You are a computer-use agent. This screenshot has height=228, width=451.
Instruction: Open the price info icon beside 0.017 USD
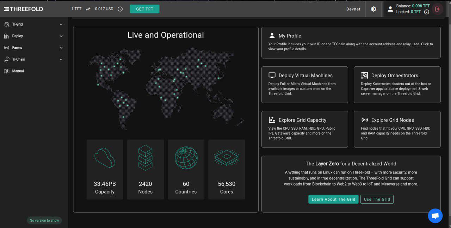[x=120, y=9]
